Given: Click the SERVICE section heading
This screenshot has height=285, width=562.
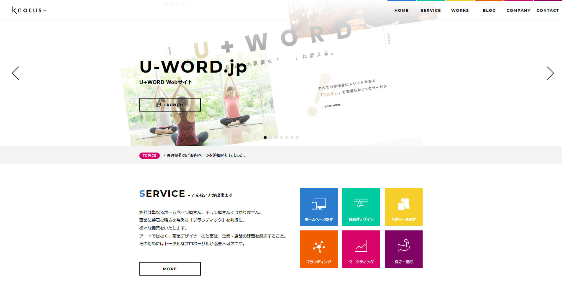Looking at the screenshot, I should tap(162, 194).
